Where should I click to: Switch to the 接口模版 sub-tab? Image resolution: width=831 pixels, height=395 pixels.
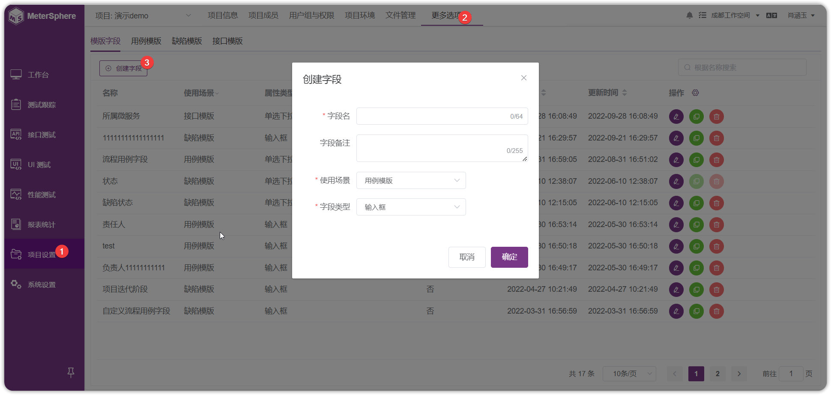(x=227, y=41)
